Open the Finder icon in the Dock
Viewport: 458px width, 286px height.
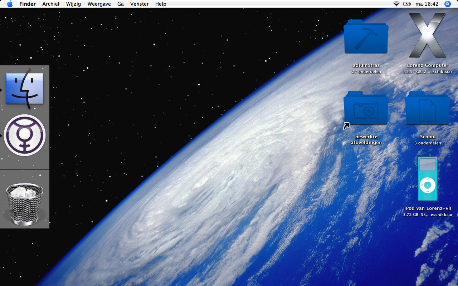click(25, 89)
